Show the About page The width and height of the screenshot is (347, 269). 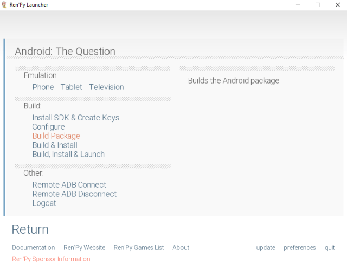click(181, 248)
